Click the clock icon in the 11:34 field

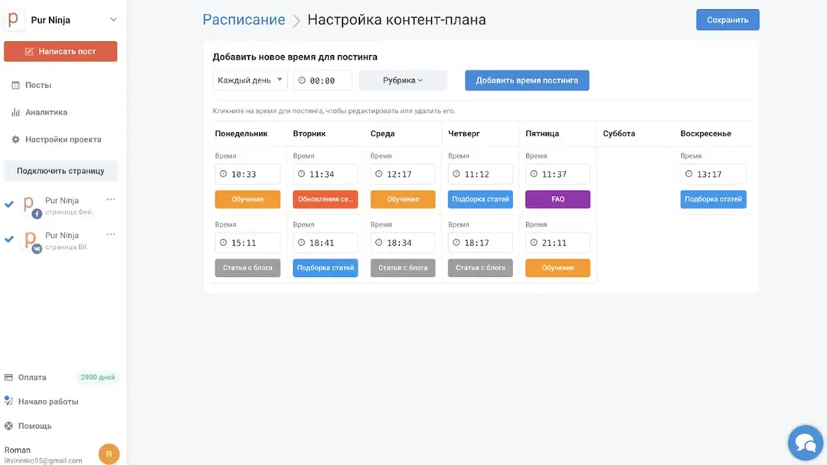[301, 174]
